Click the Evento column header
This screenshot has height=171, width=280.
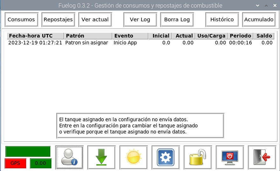131,36
